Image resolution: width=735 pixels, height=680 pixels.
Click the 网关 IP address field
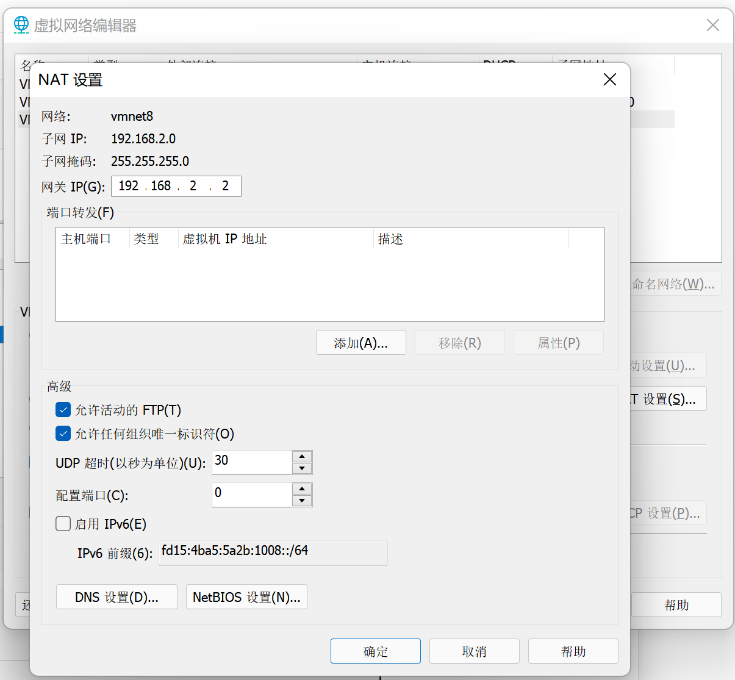176,186
